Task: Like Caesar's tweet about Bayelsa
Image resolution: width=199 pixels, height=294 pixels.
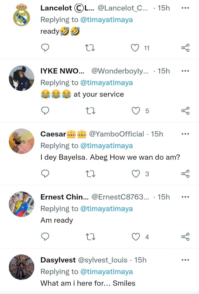Action: pyautogui.click(x=135, y=174)
